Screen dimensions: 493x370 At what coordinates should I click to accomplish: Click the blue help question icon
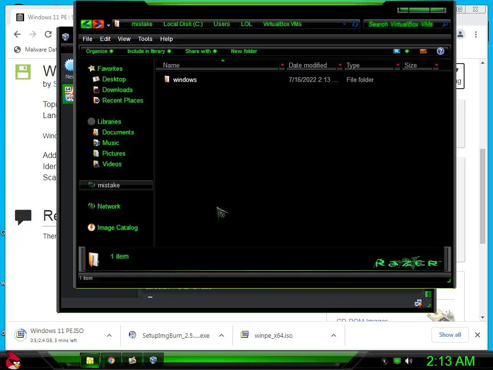441,51
